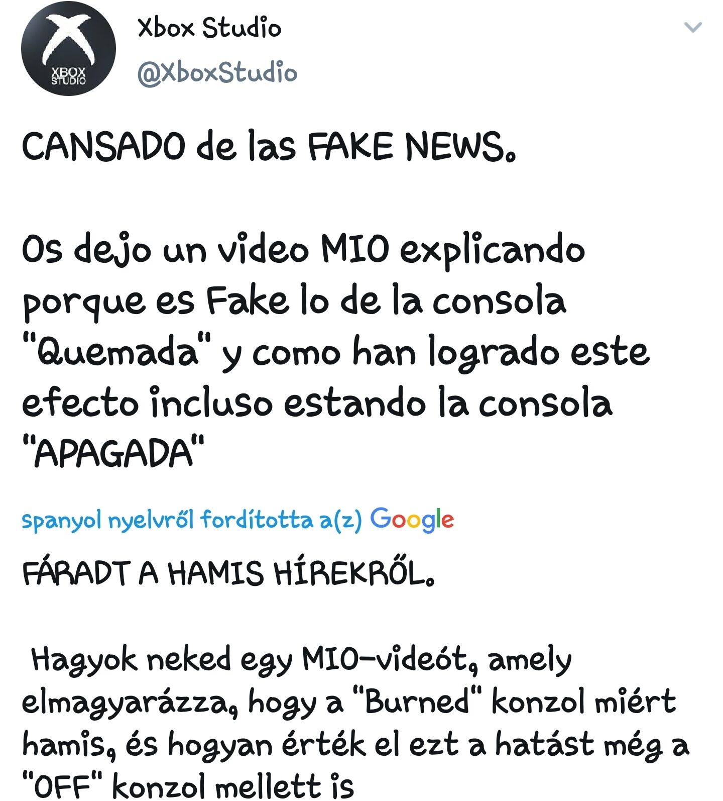Screen dimensions: 723x801
Task: Expand the tweet options chevron
Action: point(693,27)
